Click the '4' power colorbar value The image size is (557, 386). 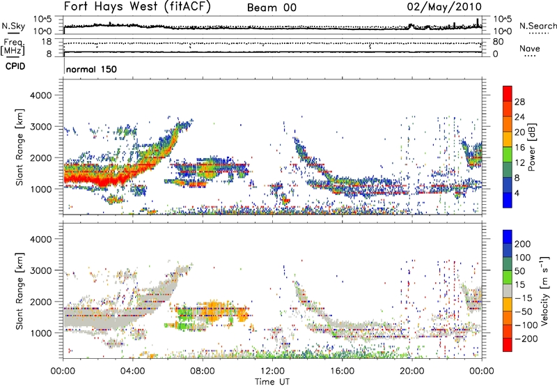tap(517, 193)
